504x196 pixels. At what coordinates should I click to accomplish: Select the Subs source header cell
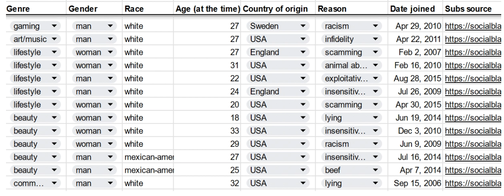click(472, 8)
